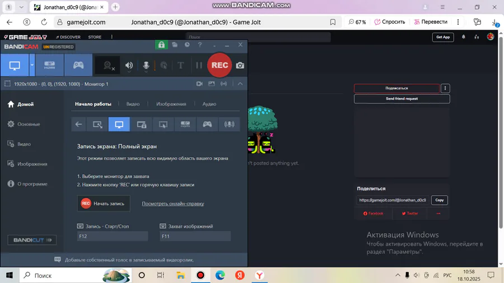Switch to Изображения tab
504x283 pixels.
tap(171, 104)
